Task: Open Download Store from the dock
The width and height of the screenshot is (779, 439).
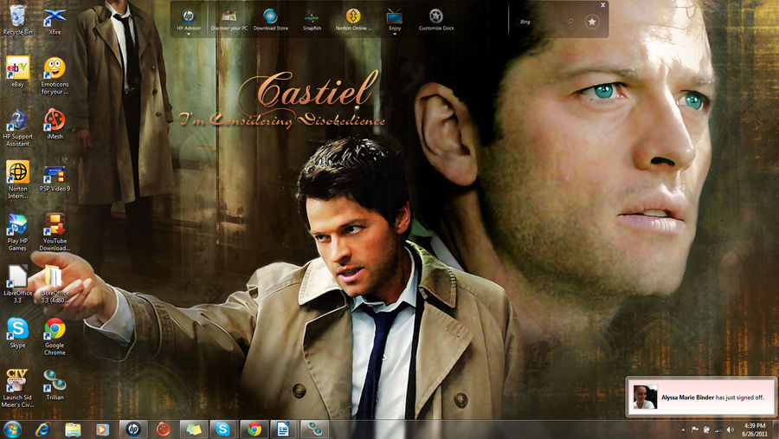Action: 271,20
